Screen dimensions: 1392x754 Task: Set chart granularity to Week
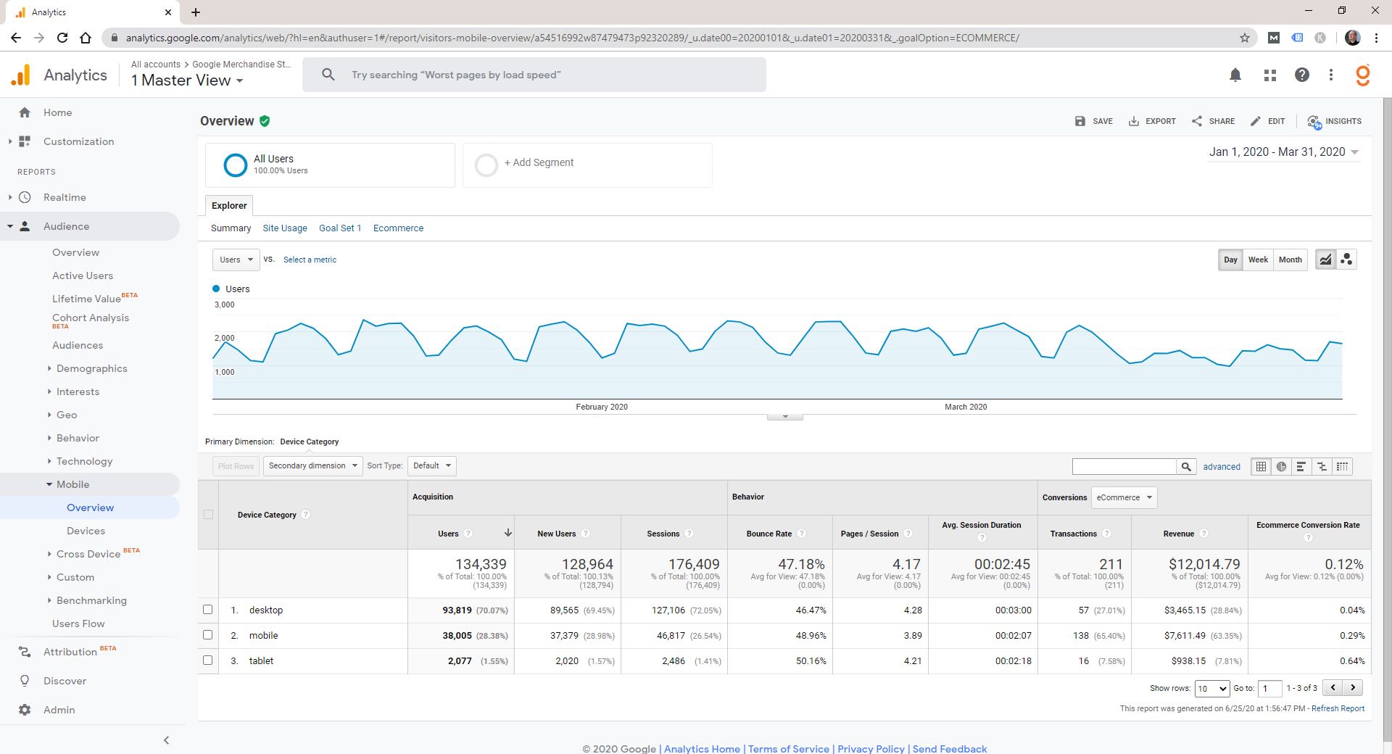1258,260
